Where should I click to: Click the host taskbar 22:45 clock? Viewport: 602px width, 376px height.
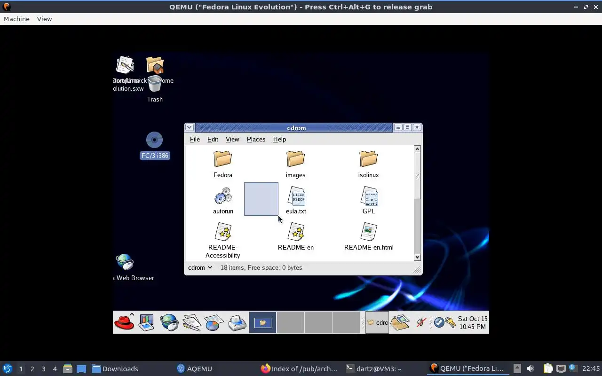(x=591, y=368)
